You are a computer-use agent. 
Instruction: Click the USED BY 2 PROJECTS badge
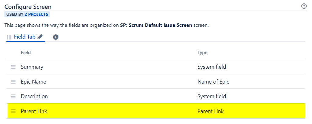[27, 14]
